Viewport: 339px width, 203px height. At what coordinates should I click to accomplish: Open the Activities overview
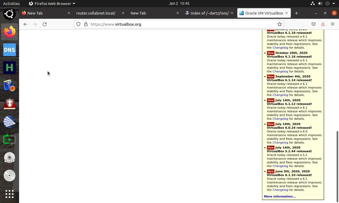coord(11,3)
